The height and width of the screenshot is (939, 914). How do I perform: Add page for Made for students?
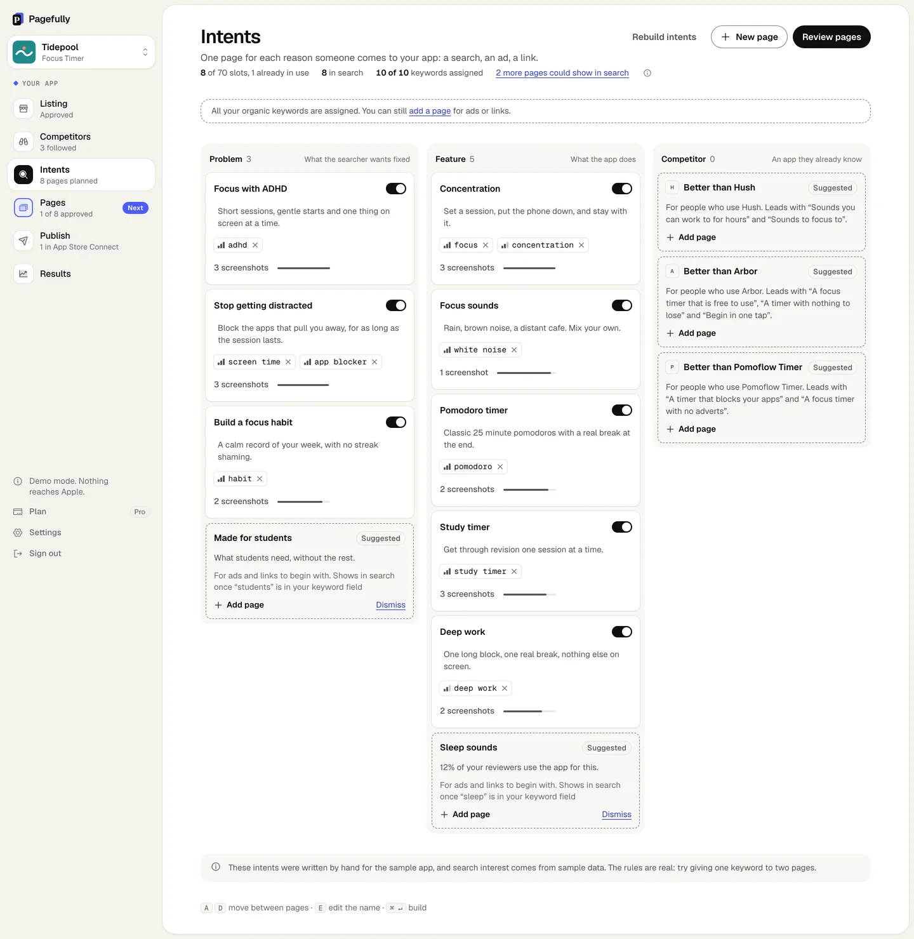pos(239,605)
